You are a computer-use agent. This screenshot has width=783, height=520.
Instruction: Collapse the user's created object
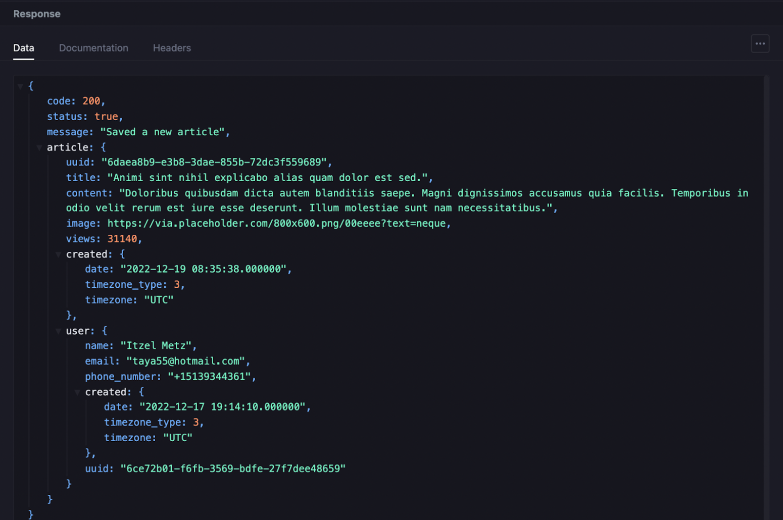coord(77,392)
